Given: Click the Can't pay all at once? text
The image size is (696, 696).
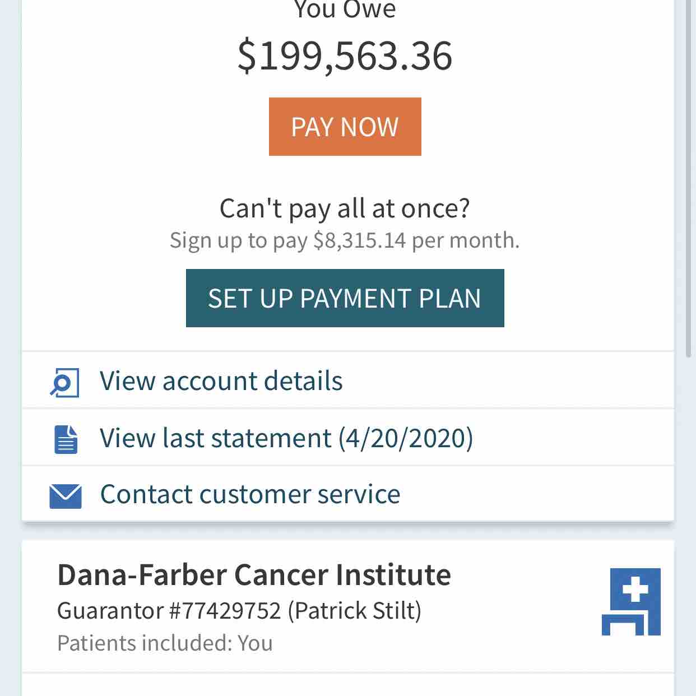Looking at the screenshot, I should coord(345,208).
